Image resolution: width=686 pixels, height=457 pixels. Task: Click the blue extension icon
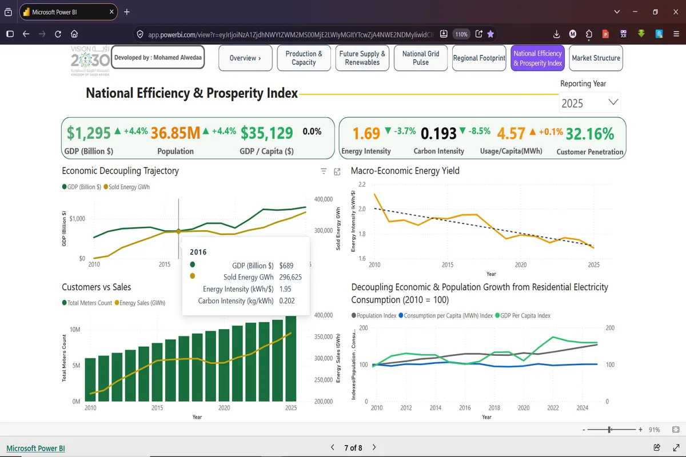(x=659, y=34)
